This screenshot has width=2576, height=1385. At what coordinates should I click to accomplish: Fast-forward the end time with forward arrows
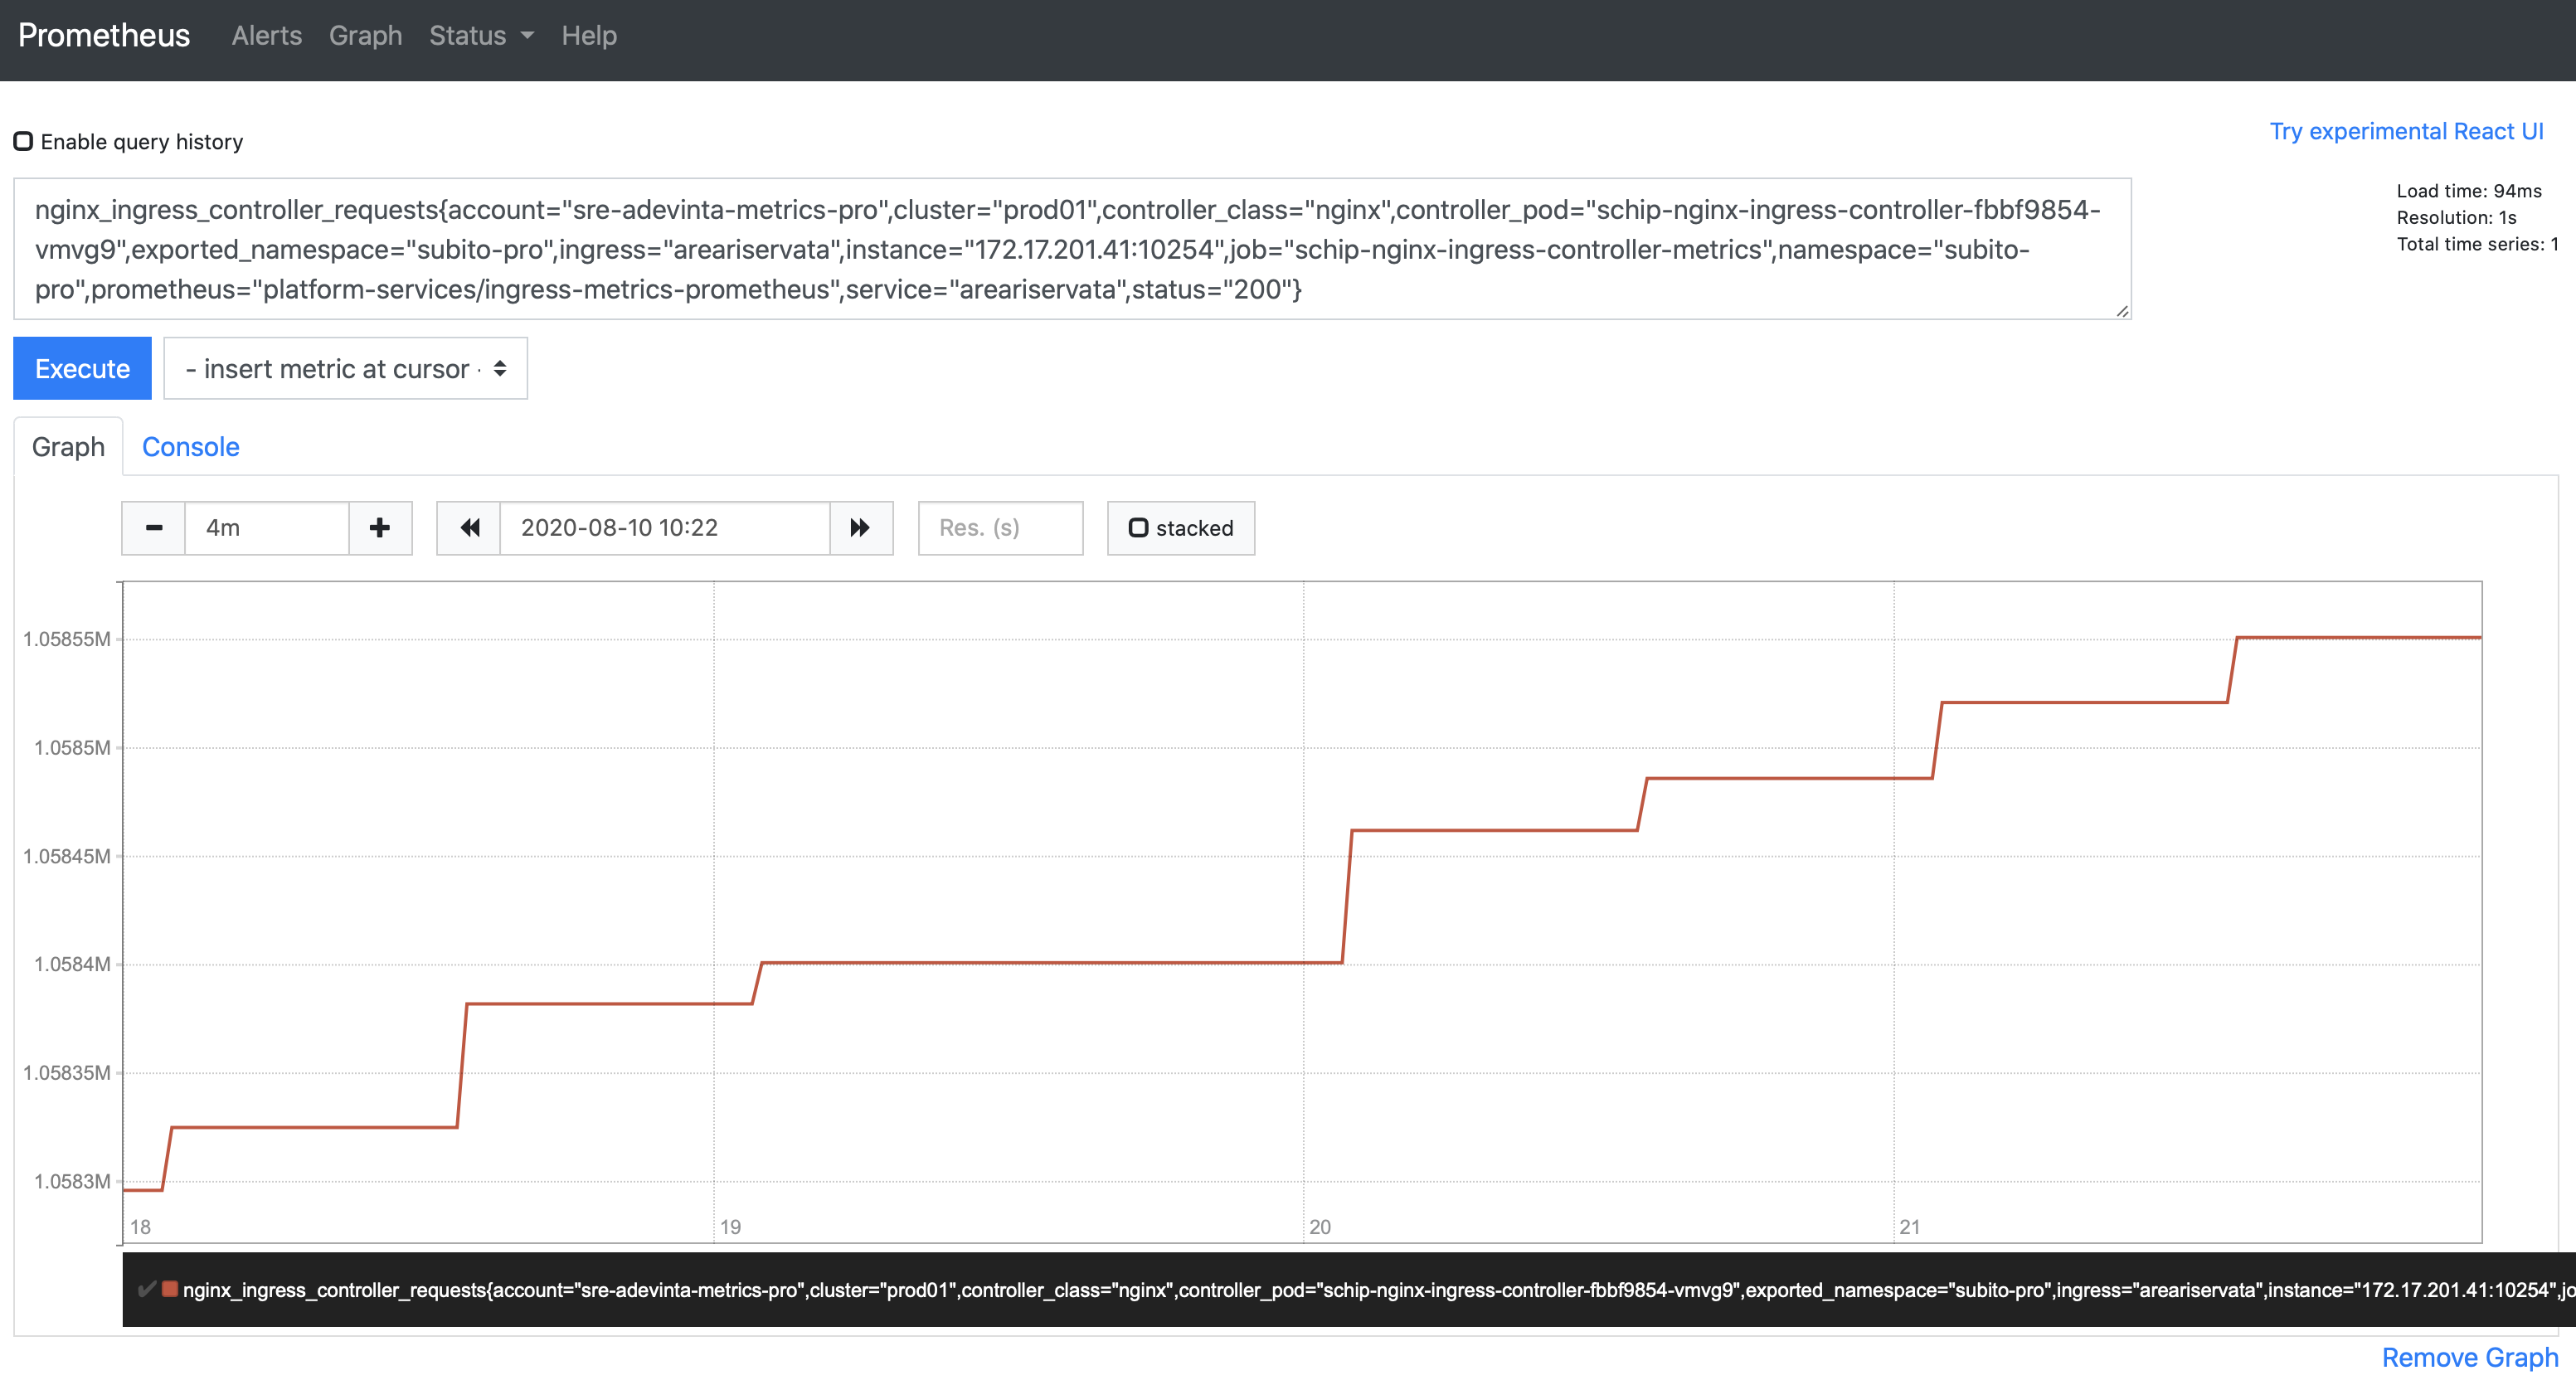[860, 528]
